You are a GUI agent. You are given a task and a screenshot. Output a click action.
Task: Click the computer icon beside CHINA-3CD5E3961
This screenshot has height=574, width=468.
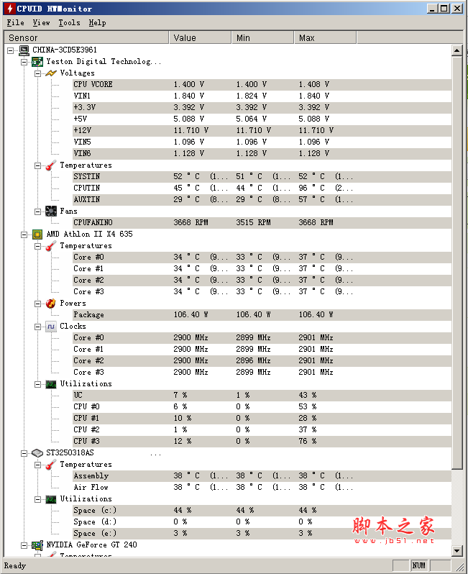[24, 50]
